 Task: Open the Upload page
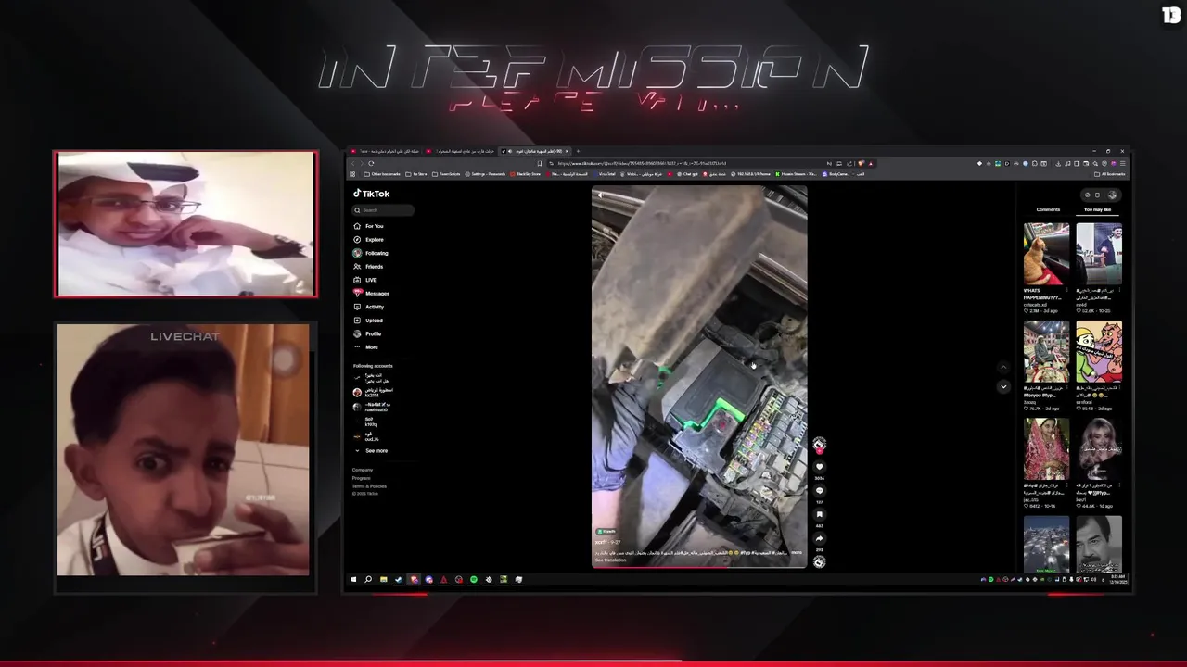(368, 320)
